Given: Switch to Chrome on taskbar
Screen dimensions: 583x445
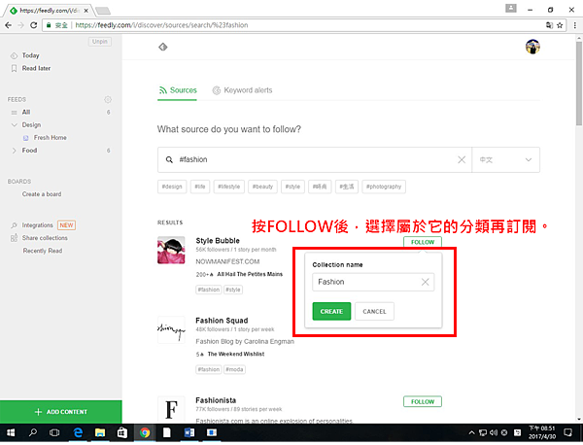Looking at the screenshot, I should click(x=145, y=432).
